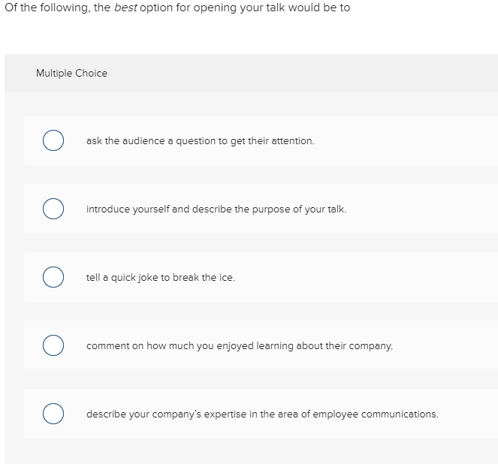Image resolution: width=498 pixels, height=464 pixels.
Task: Select the radio button for asking the audience a question
Action: pyautogui.click(x=53, y=141)
